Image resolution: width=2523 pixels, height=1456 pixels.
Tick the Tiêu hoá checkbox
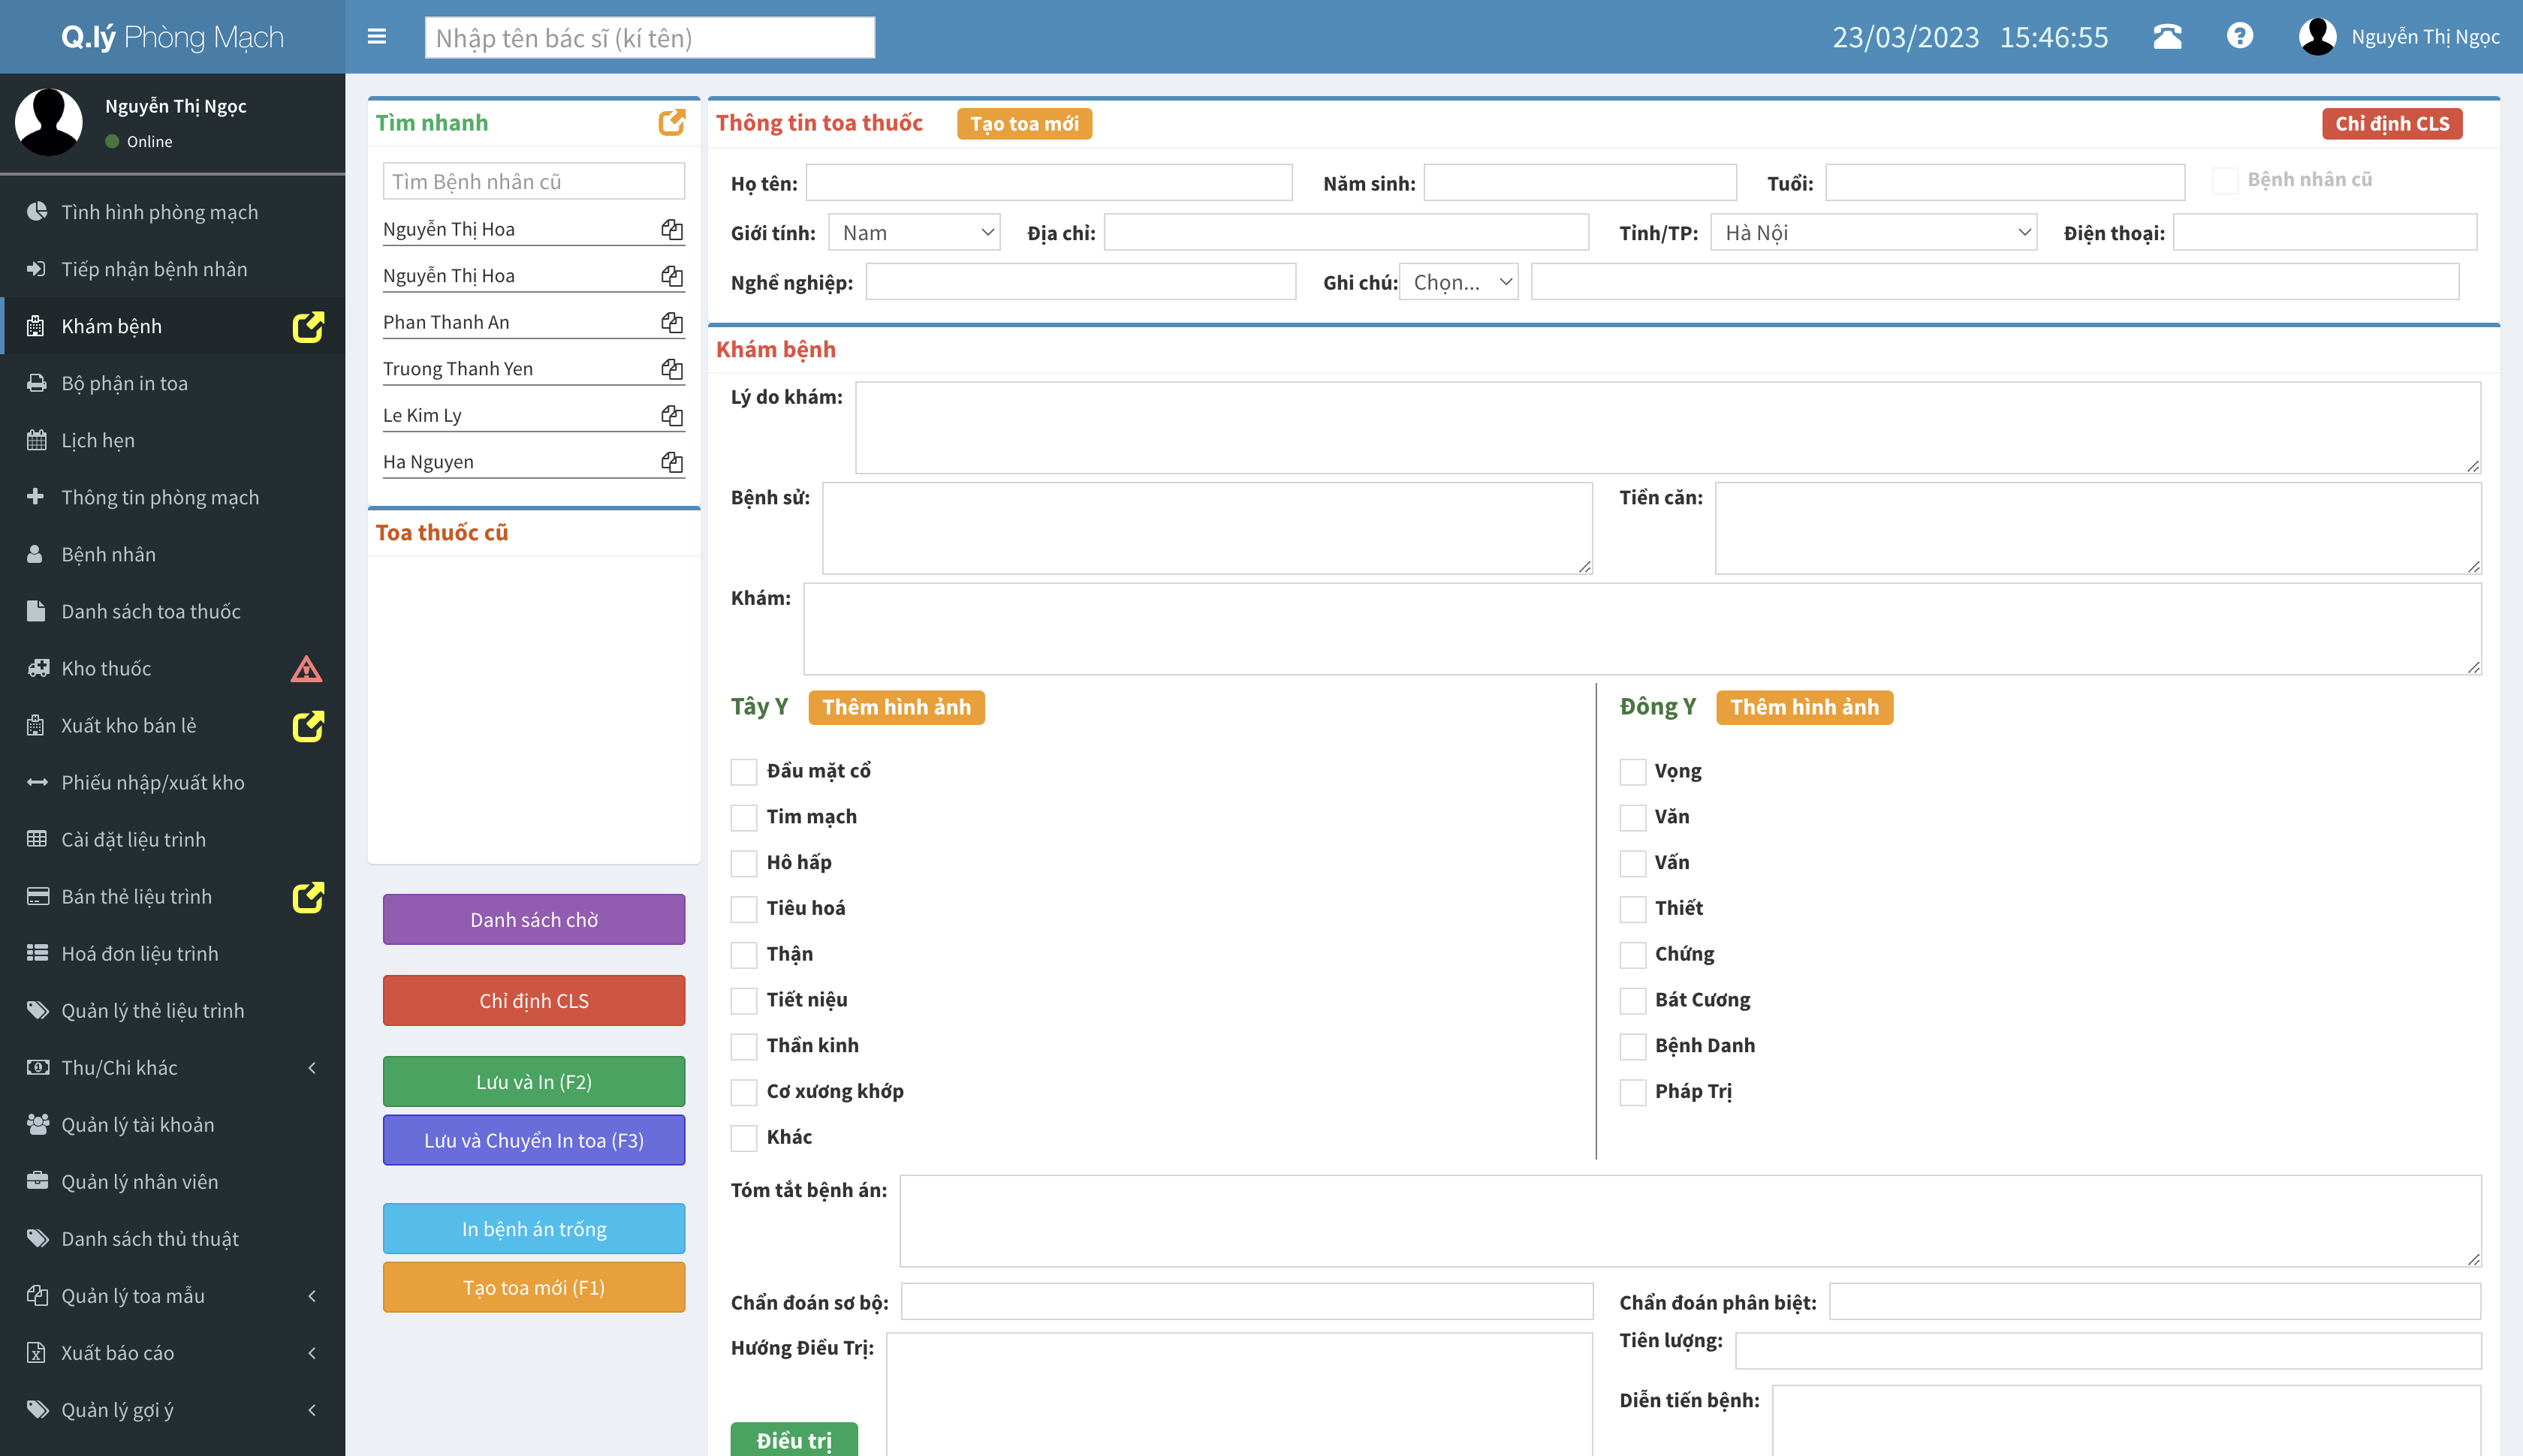pyautogui.click(x=743, y=909)
